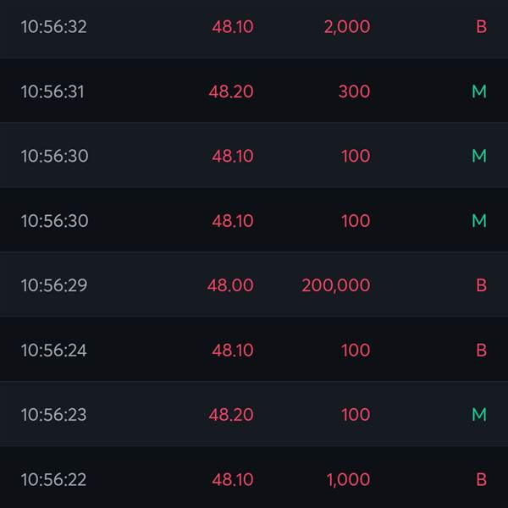This screenshot has height=508, width=508.
Task: Click the B marker on the 10:56:29 trade
Action: pyautogui.click(x=481, y=285)
